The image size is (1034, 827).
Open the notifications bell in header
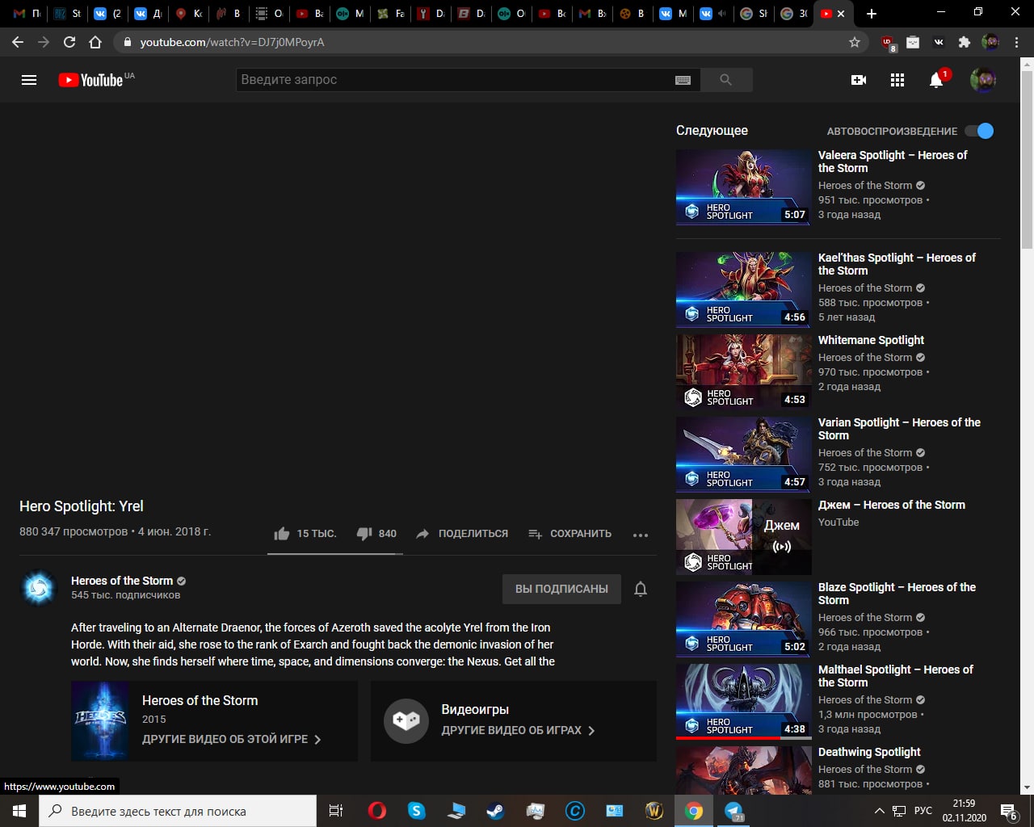tap(936, 80)
